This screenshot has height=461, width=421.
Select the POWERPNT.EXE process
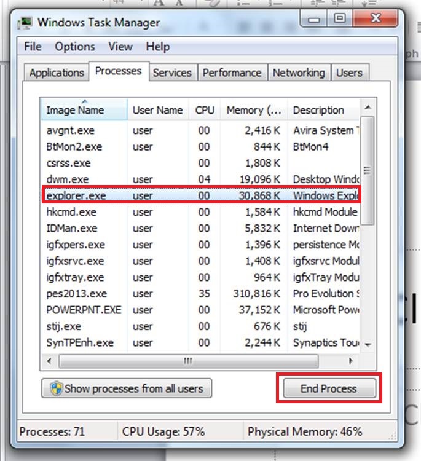click(200, 310)
